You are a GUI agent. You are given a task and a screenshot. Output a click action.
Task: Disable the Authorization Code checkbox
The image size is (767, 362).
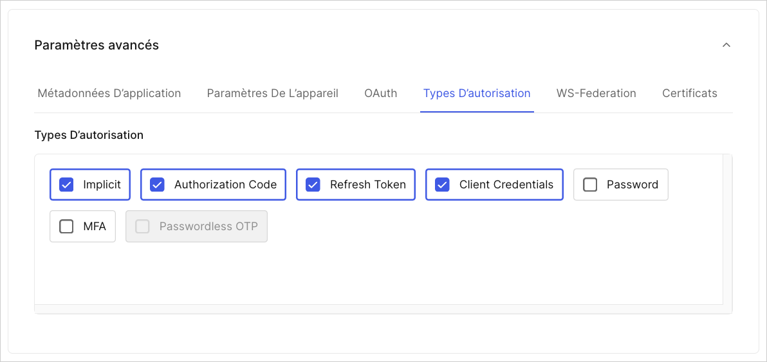click(x=157, y=185)
